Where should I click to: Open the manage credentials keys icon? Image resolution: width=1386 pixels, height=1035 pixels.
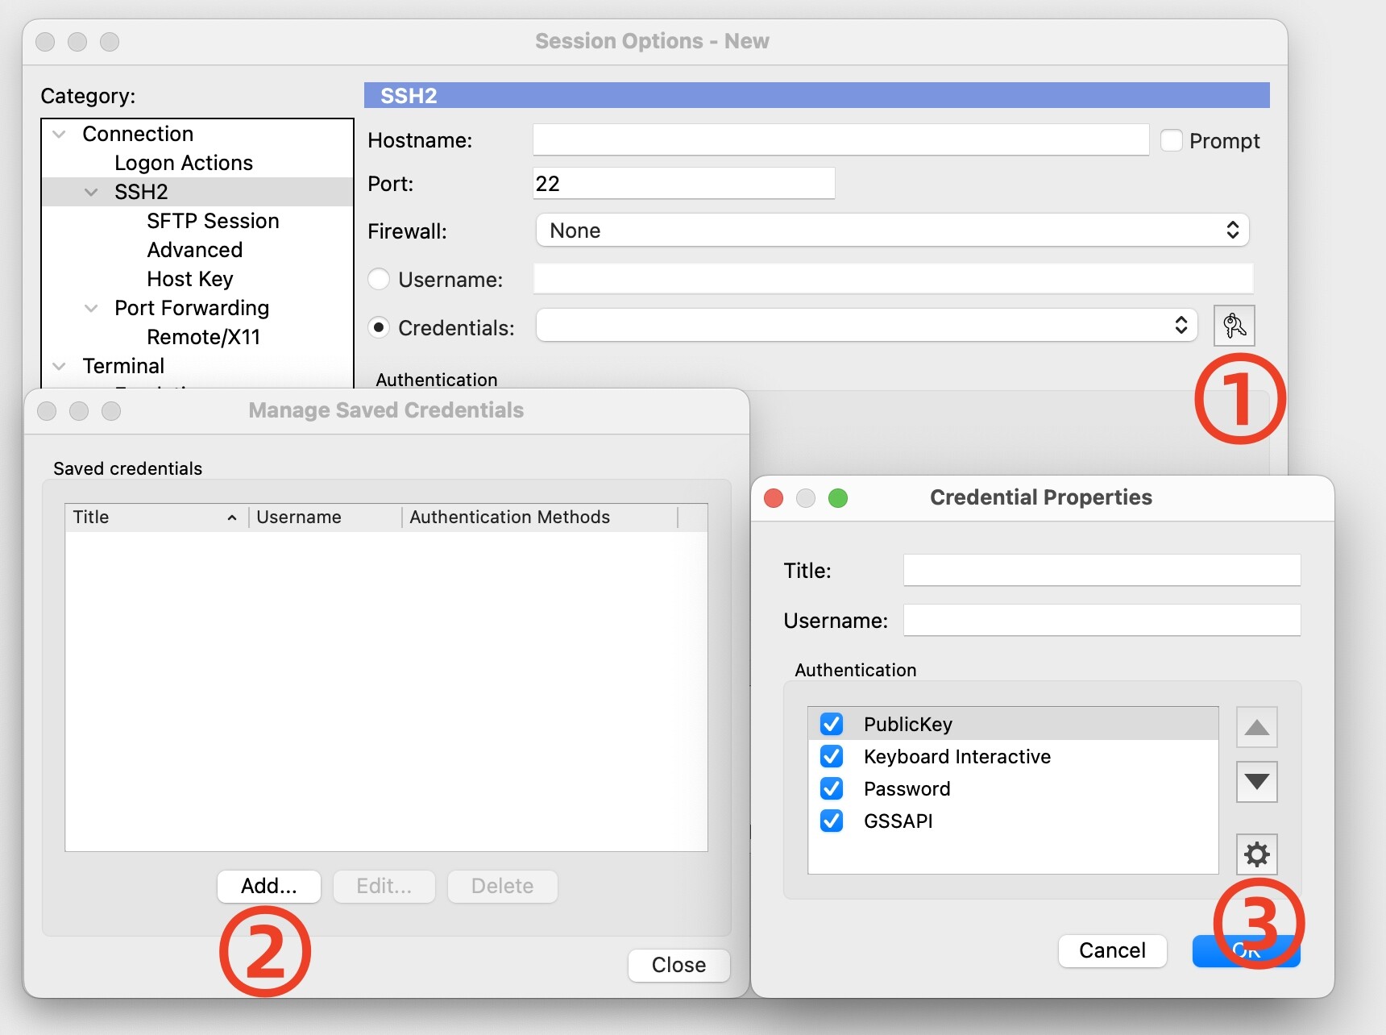[1234, 326]
